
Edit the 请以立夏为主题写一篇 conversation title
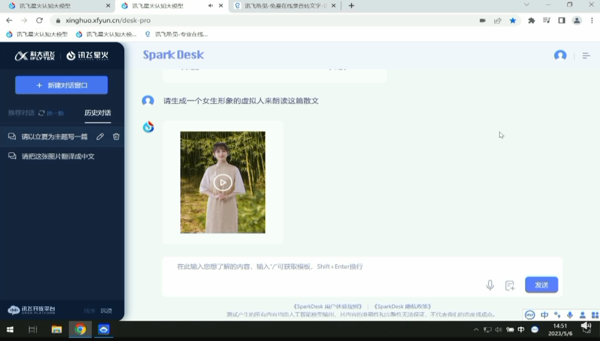100,137
